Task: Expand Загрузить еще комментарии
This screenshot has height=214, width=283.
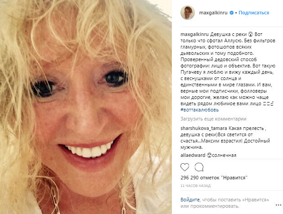Action: (x=213, y=119)
